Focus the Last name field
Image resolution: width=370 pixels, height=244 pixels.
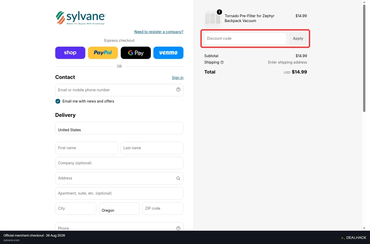[x=152, y=148]
